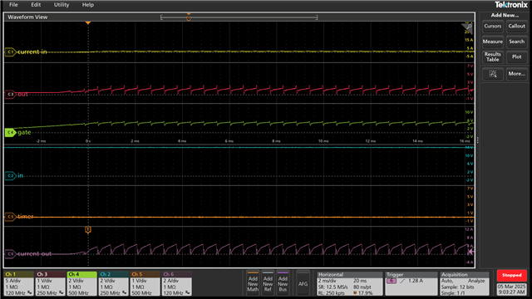Open the Ch 5 settings badge

[x=145, y=283]
